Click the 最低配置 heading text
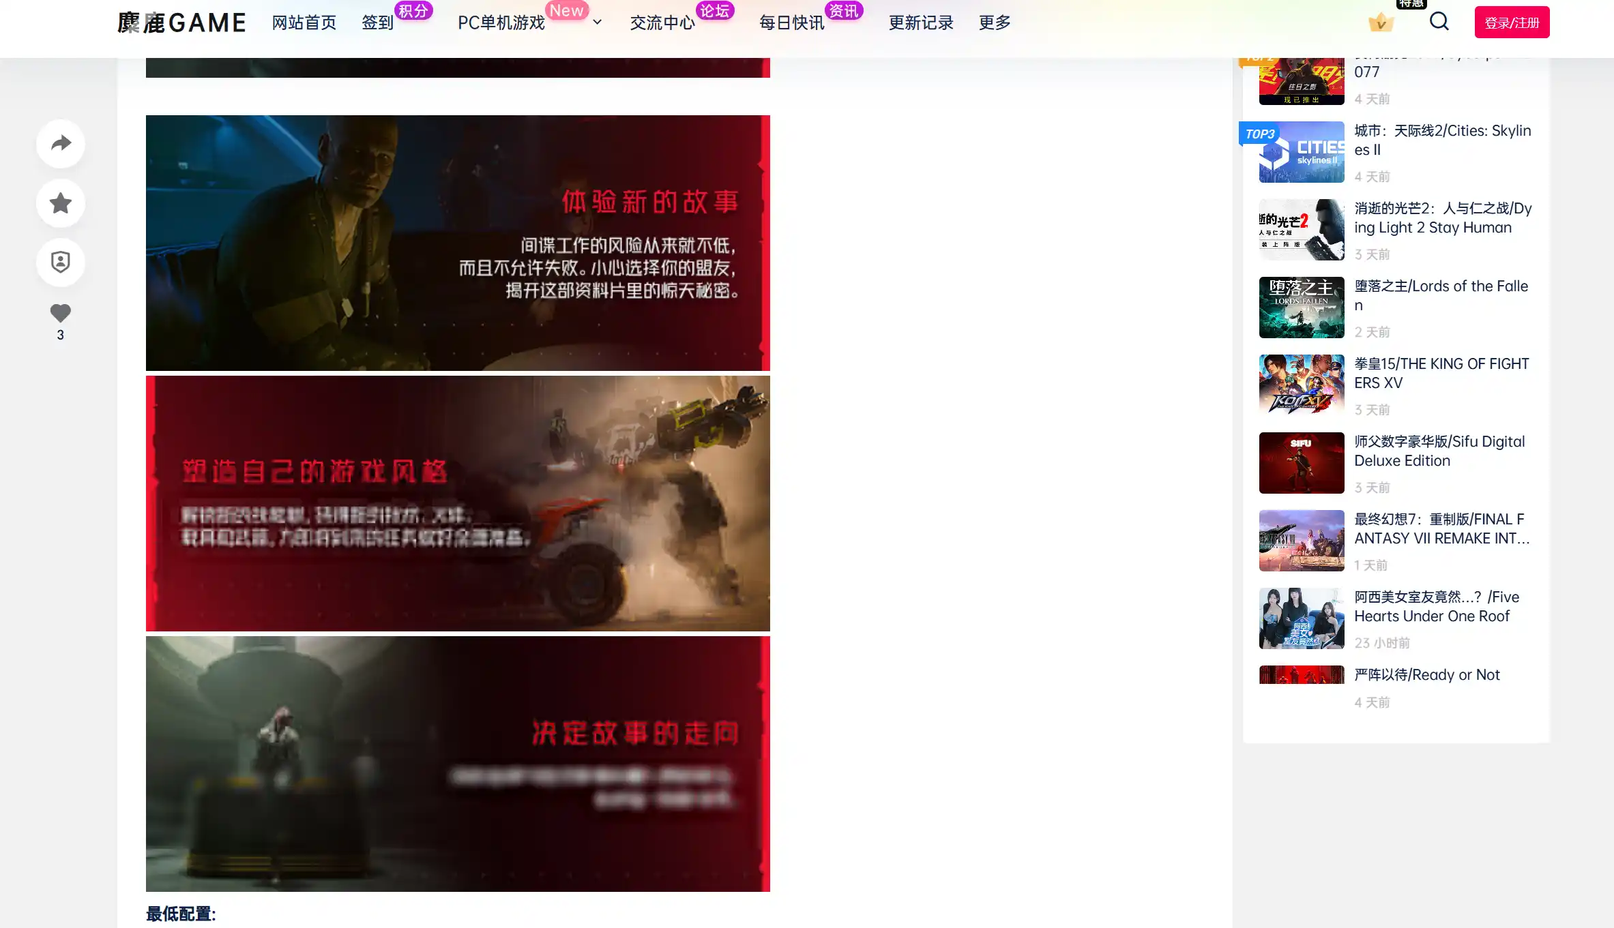The width and height of the screenshot is (1614, 928). pyautogui.click(x=181, y=914)
